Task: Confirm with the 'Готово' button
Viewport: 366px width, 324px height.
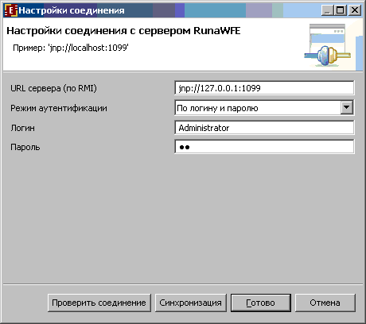Action: pos(261,303)
